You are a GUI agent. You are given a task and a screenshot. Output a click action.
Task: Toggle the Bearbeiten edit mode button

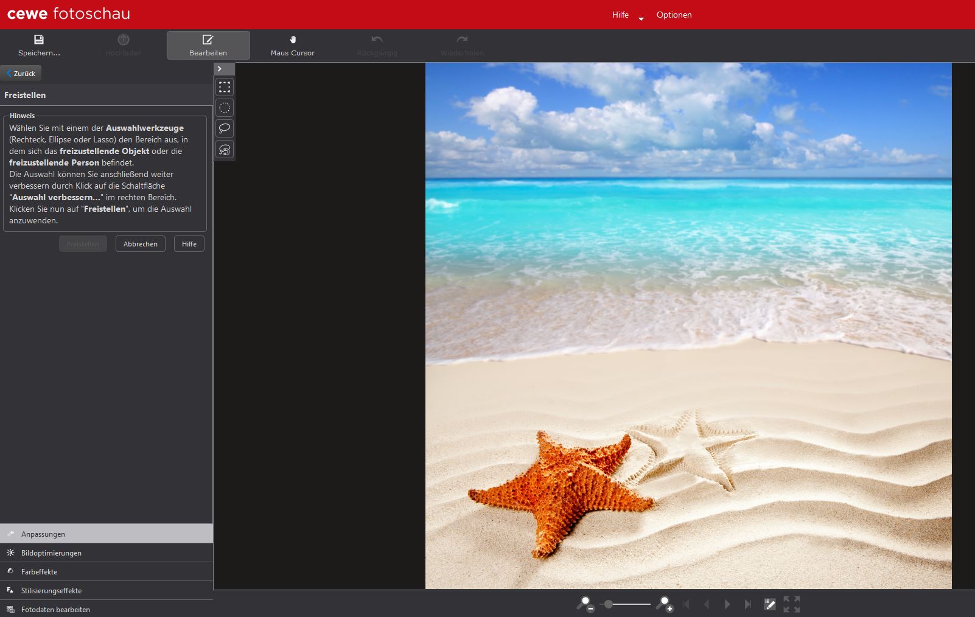208,46
